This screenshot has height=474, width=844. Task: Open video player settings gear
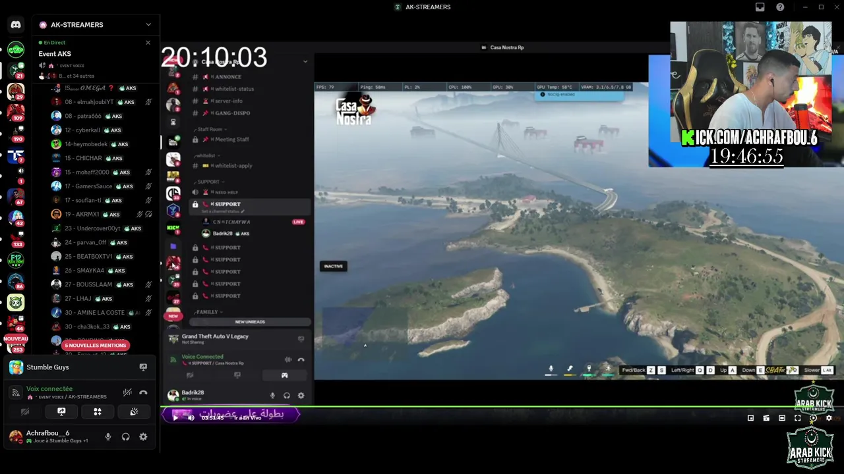(829, 418)
